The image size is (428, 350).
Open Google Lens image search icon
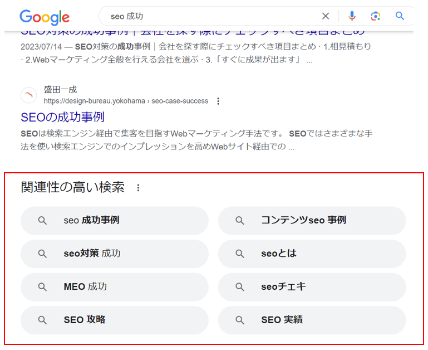[x=376, y=16]
